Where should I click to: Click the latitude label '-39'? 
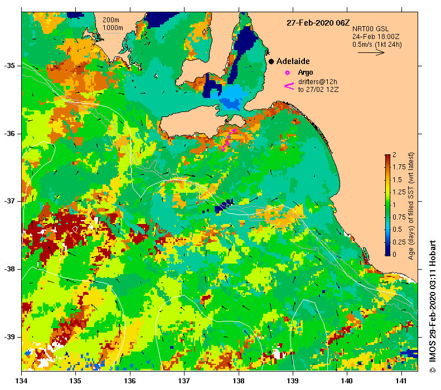click(x=9, y=337)
